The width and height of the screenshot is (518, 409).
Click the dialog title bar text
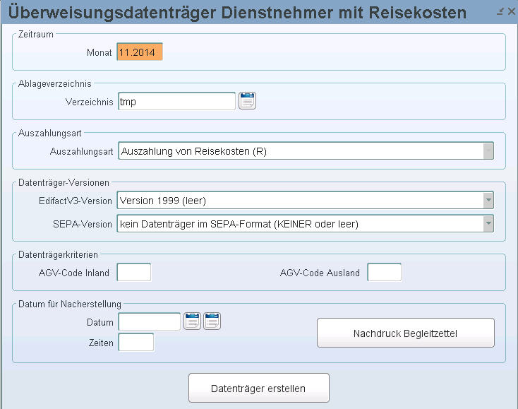click(237, 13)
